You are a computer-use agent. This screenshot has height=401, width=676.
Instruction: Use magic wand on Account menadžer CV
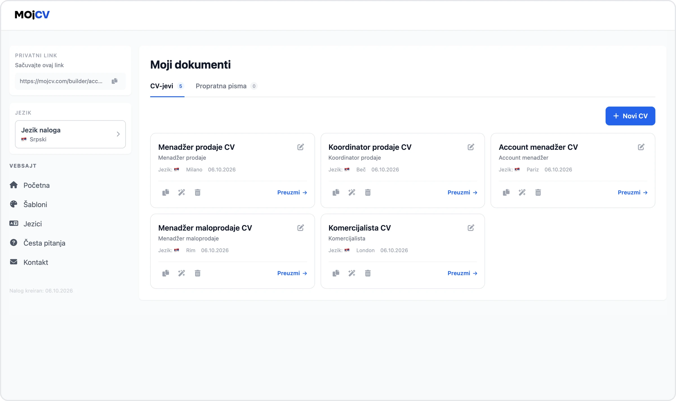pos(522,192)
